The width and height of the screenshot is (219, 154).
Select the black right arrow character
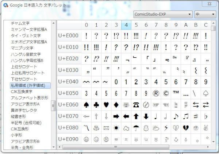click(116, 116)
